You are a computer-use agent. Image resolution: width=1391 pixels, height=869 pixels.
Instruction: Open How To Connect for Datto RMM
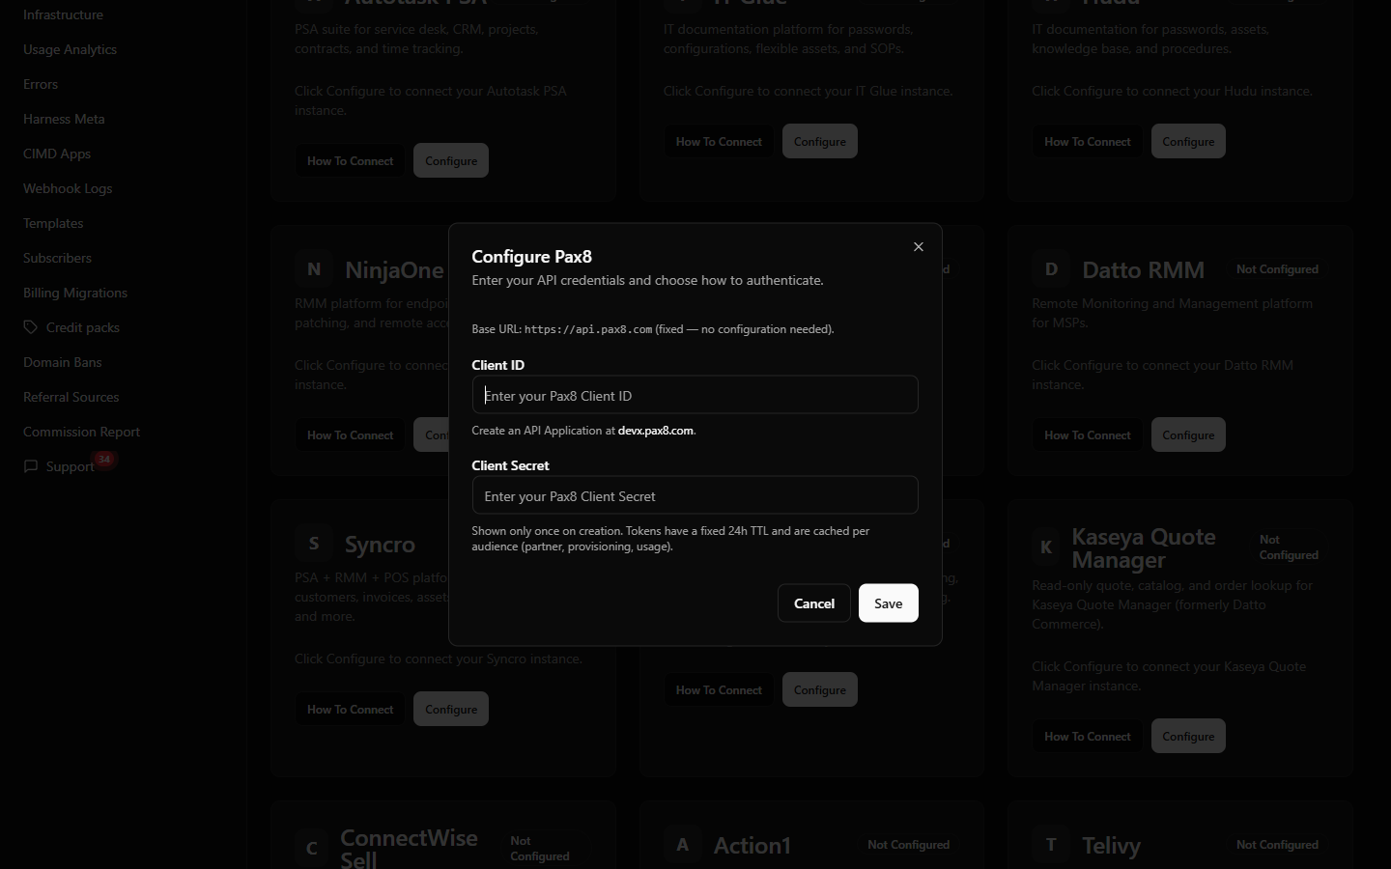[x=1087, y=434]
